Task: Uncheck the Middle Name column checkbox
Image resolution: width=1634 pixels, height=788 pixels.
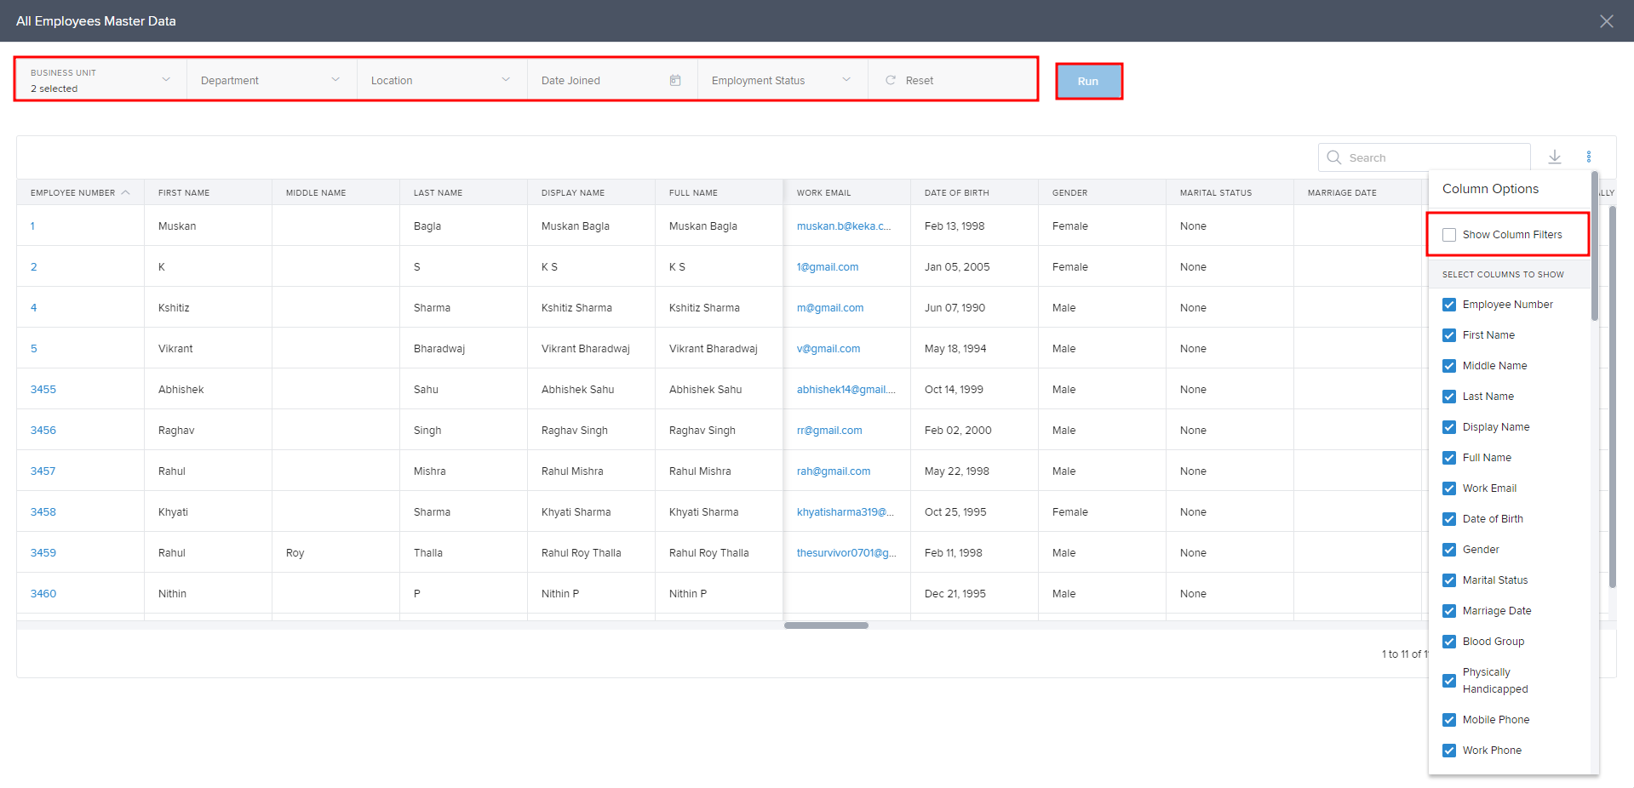Action: (1449, 366)
